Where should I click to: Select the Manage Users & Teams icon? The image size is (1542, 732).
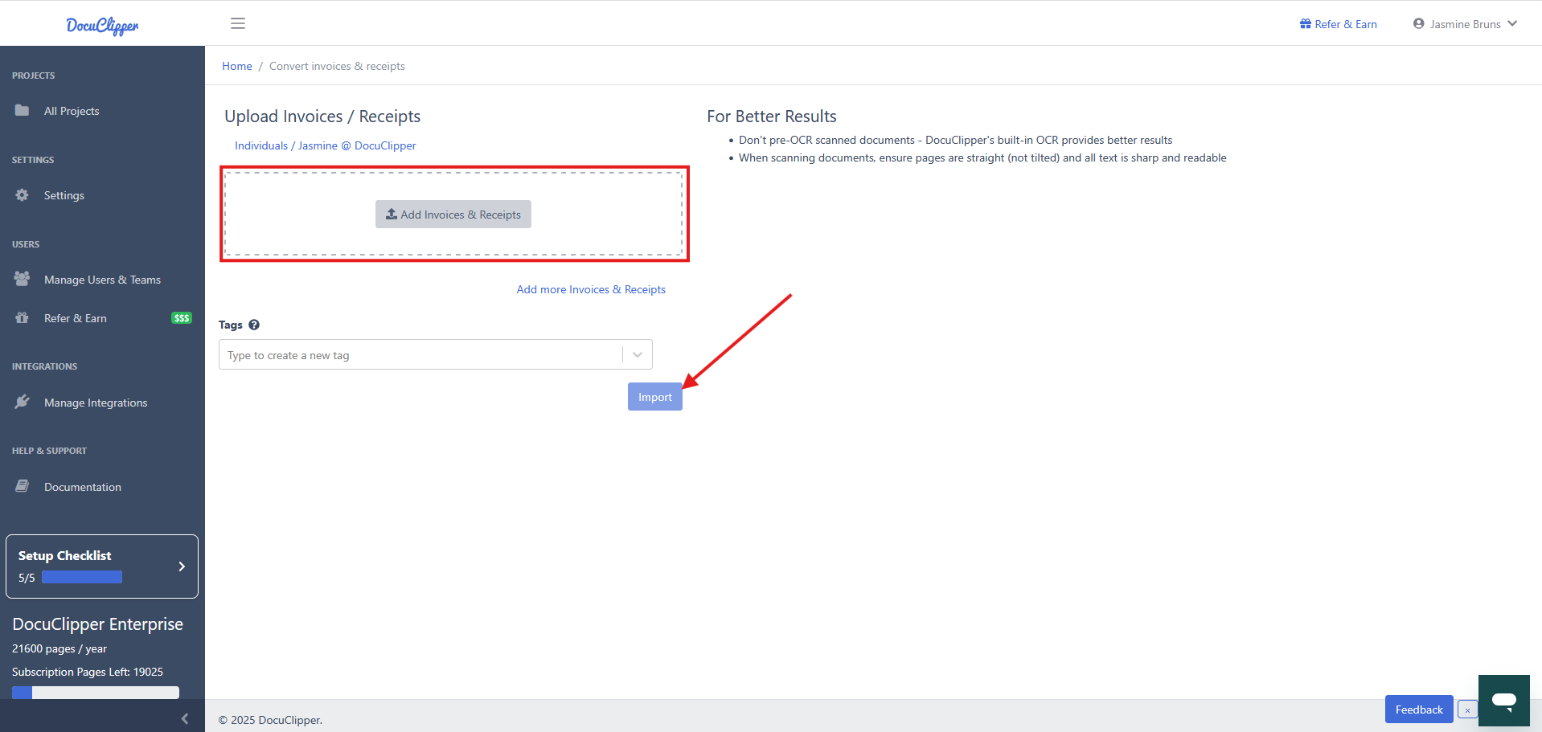22,279
